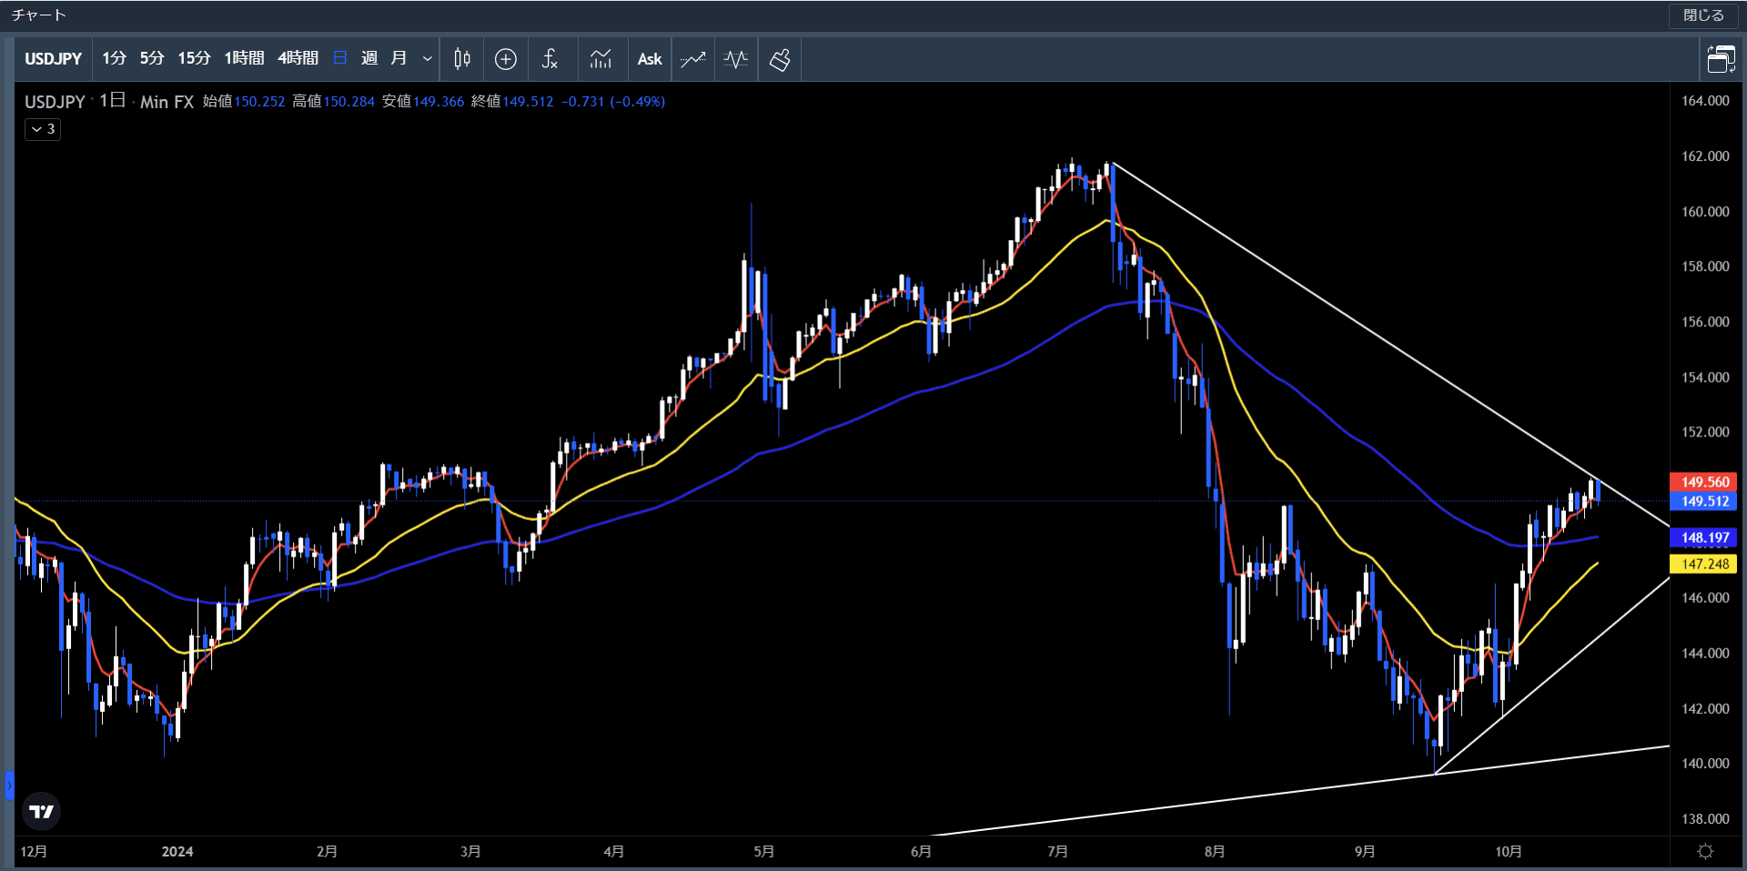Click the USDJPY legend title
This screenshot has width=1747, height=871.
pyautogui.click(x=55, y=102)
